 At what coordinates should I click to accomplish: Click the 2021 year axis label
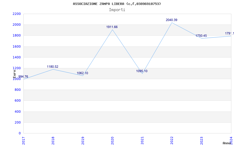[142, 140]
